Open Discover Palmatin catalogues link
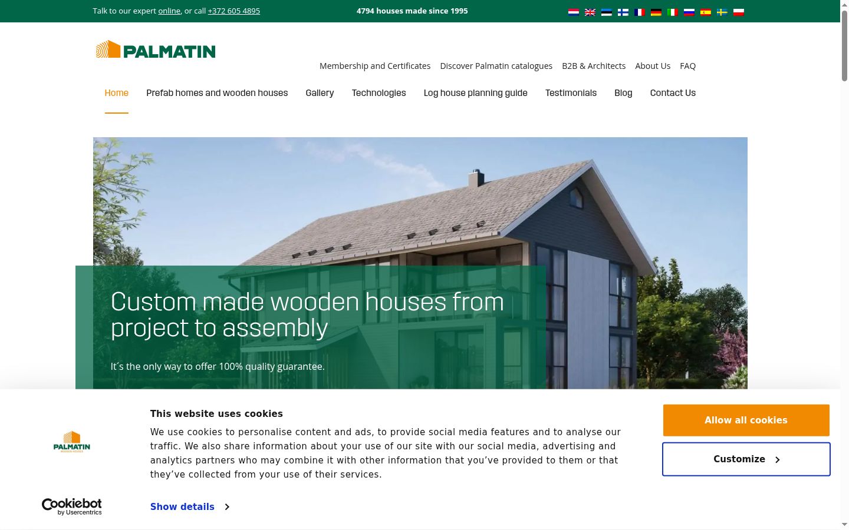Screen dimensions: 849x530 (x=496, y=66)
